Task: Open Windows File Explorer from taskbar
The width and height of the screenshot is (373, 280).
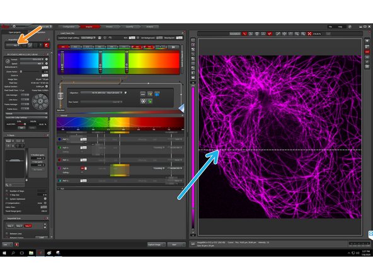Action: [x=31, y=253]
